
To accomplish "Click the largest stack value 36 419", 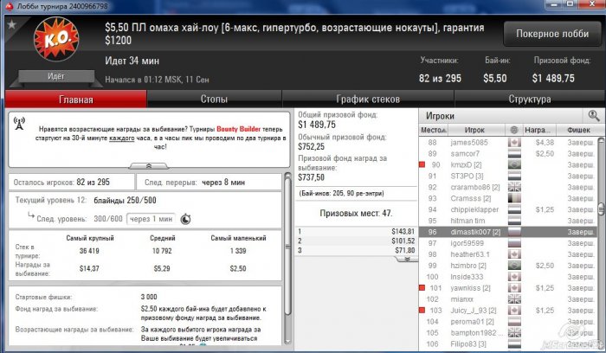I will pos(89,251).
